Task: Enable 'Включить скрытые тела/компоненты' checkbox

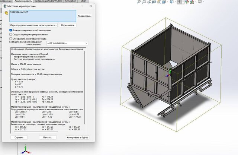Action: [x=11, y=30]
